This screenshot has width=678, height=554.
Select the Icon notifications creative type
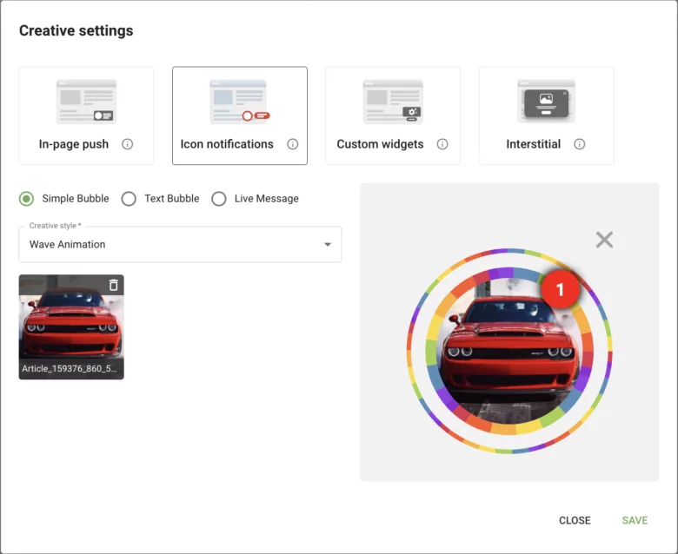click(x=239, y=115)
